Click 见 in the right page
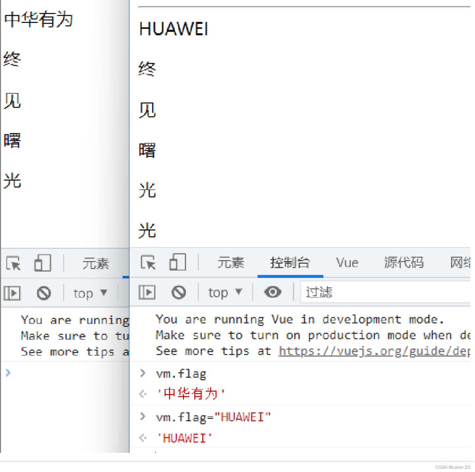The image size is (475, 472). tap(147, 110)
